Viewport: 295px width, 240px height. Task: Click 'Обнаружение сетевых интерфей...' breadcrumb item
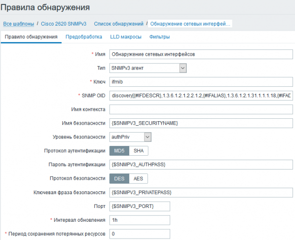(x=190, y=24)
